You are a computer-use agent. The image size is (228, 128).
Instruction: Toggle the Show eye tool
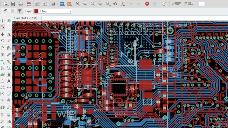point(9,21)
